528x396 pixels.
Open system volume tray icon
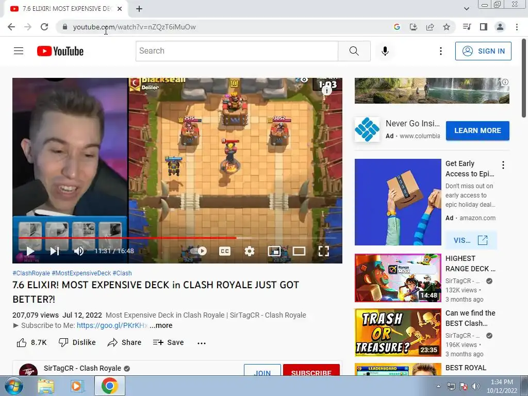tap(475, 386)
